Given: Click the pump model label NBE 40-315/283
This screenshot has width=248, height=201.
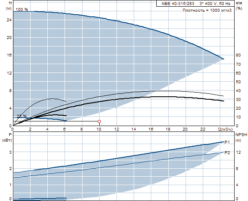Looking at the screenshot, I should (x=178, y=4).
